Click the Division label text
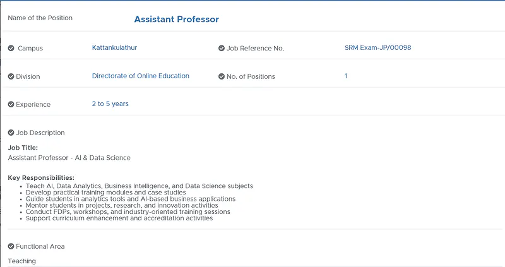The image size is (505, 267). click(28, 76)
